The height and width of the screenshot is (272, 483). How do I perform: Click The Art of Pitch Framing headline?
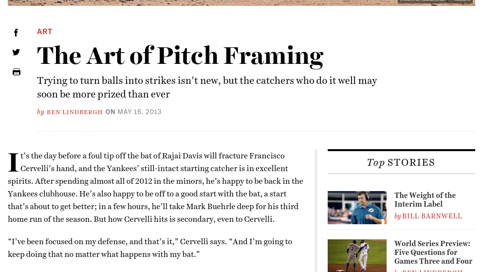pos(180,56)
